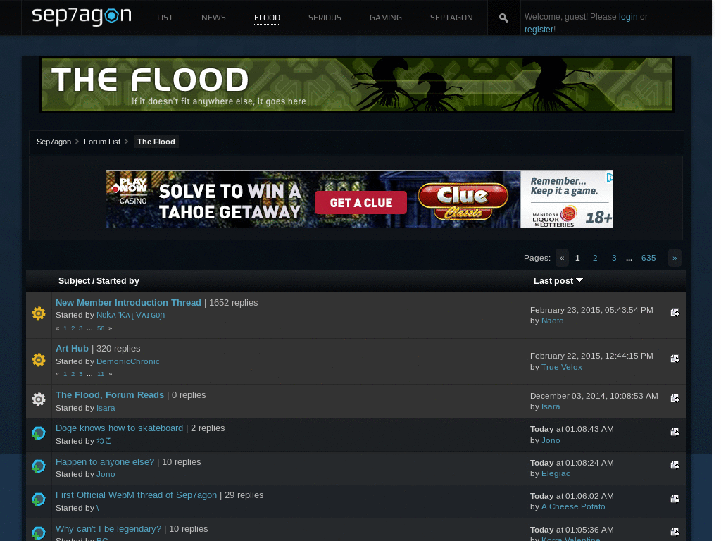Select the SERIOUS navigation tab
This screenshot has height=541, width=721.
325,18
